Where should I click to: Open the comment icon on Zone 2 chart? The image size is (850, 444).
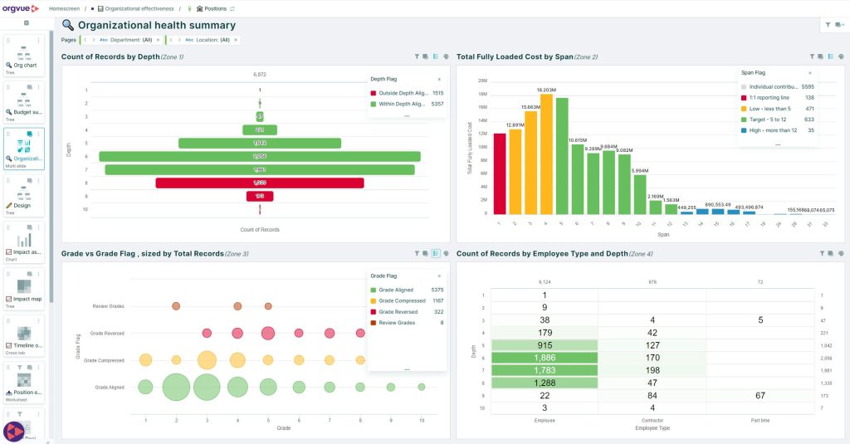pyautogui.click(x=821, y=56)
